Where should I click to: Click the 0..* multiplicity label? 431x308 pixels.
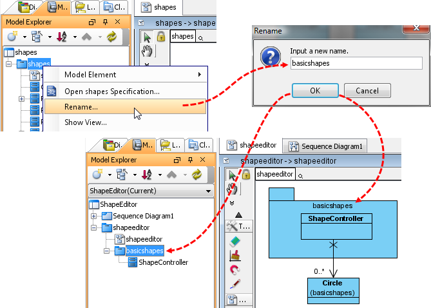click(x=319, y=271)
